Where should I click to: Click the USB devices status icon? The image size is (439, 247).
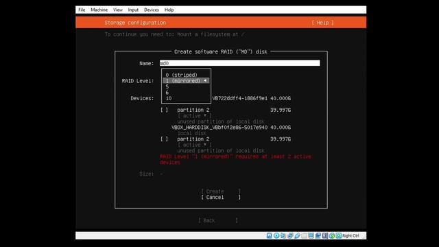tap(297, 235)
